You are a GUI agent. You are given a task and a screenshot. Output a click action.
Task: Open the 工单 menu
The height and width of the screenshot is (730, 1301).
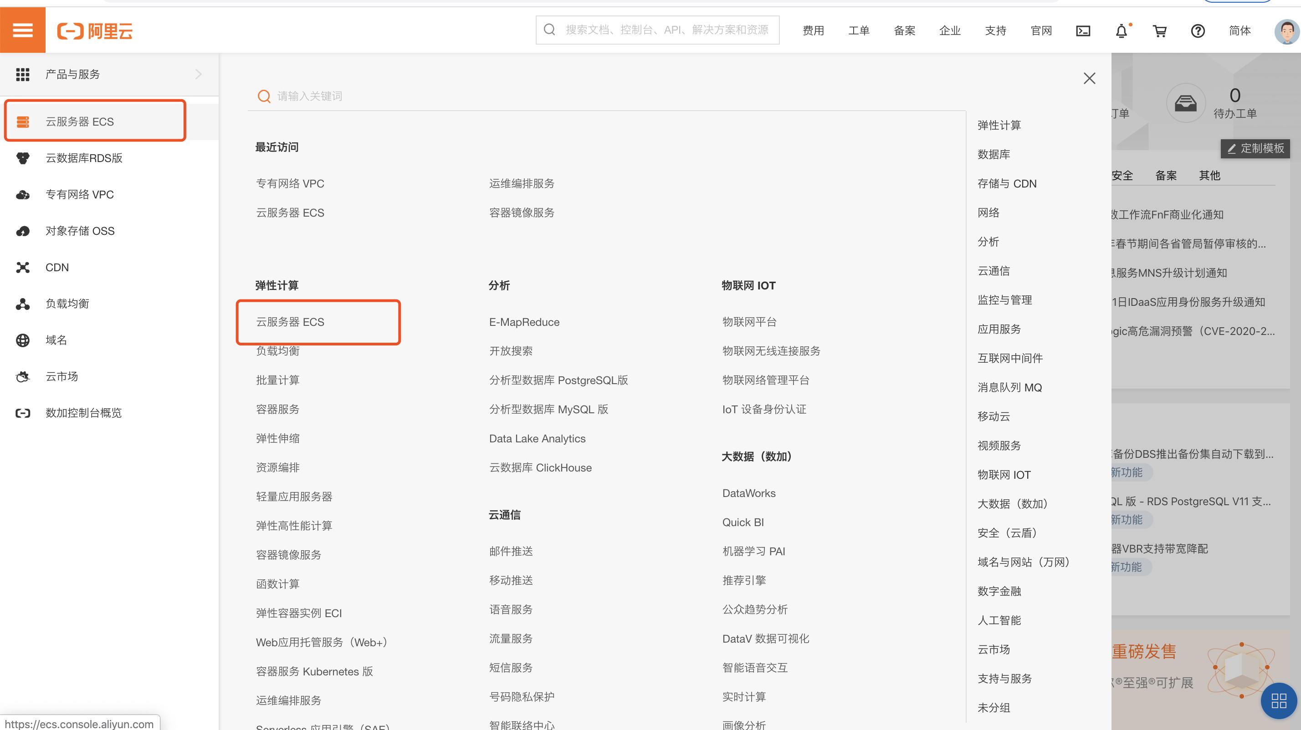(x=859, y=31)
